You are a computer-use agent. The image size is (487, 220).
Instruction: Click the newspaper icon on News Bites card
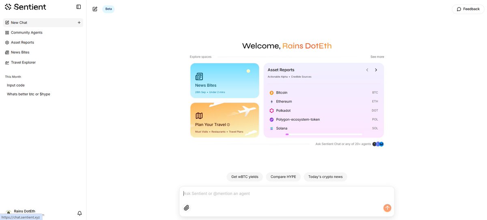199,76
